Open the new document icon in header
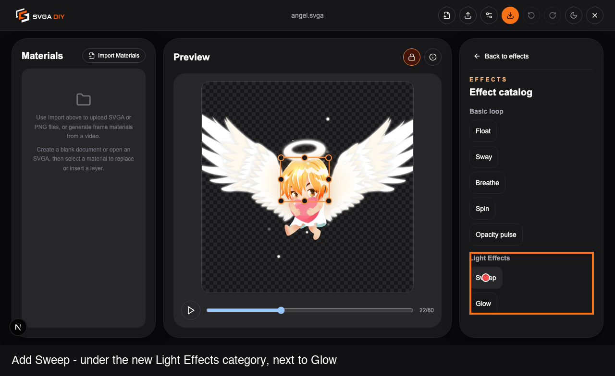 [x=447, y=15]
